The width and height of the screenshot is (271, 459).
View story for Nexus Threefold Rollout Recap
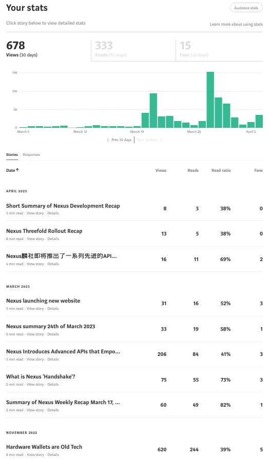tap(35, 239)
